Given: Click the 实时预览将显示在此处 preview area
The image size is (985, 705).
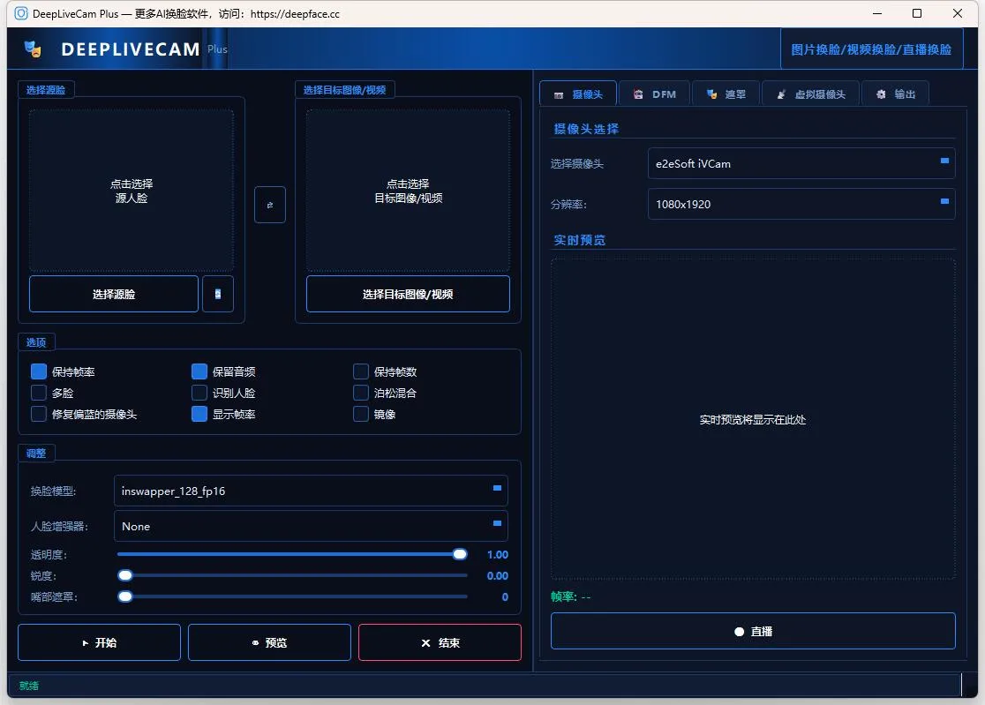Looking at the screenshot, I should (x=753, y=419).
